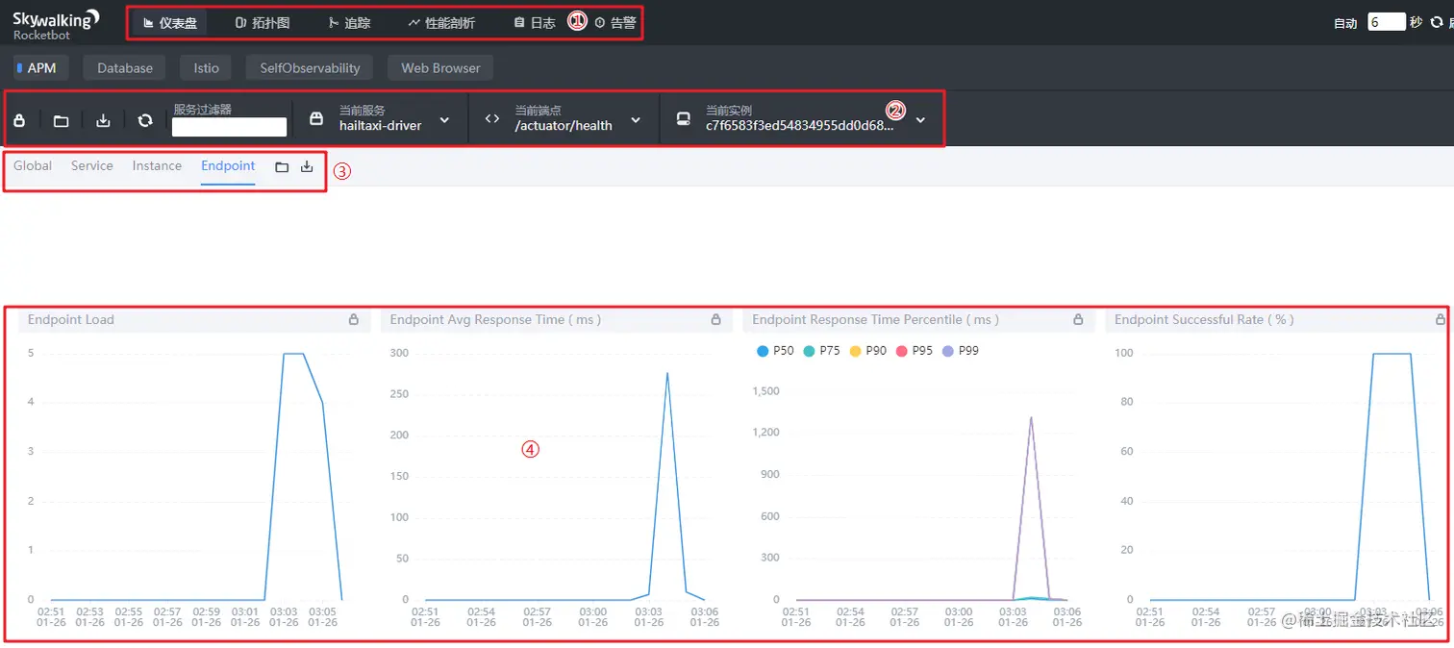Image resolution: width=1454 pixels, height=648 pixels.
Task: Toggle lock on Endpoint Response Time Percentile panel
Action: 1078,320
